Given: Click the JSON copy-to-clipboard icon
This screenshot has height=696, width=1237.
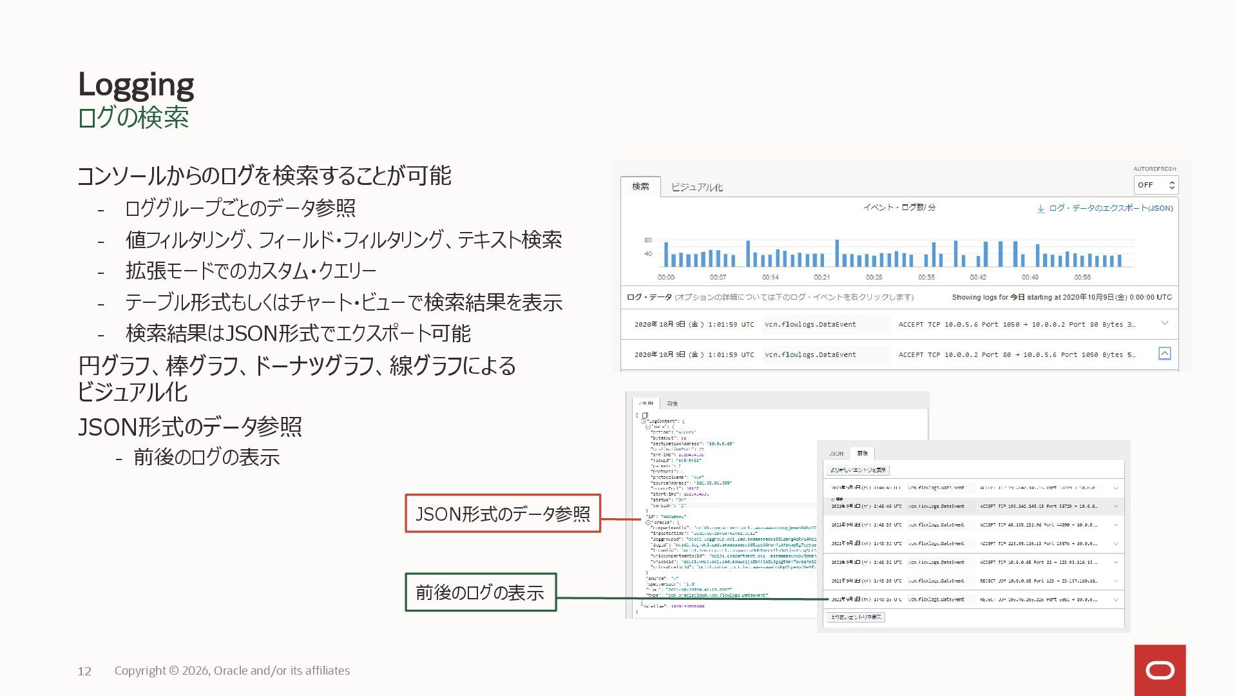Looking at the screenshot, I should 645,416.
